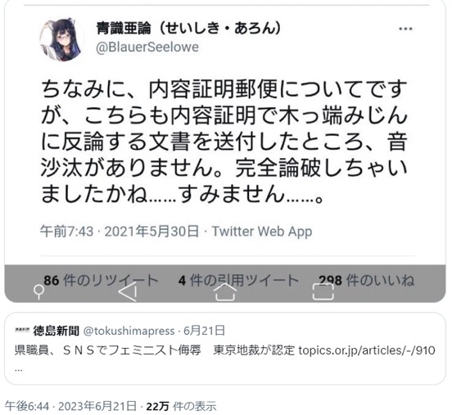Tap the accessibility pin icon in navigation bar
The image size is (452, 415).
click(x=38, y=292)
